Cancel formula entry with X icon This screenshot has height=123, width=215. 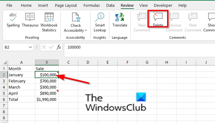click(44, 47)
